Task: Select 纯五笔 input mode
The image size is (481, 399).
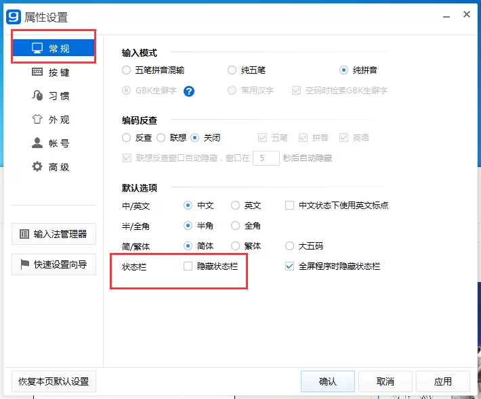Action: [232, 70]
